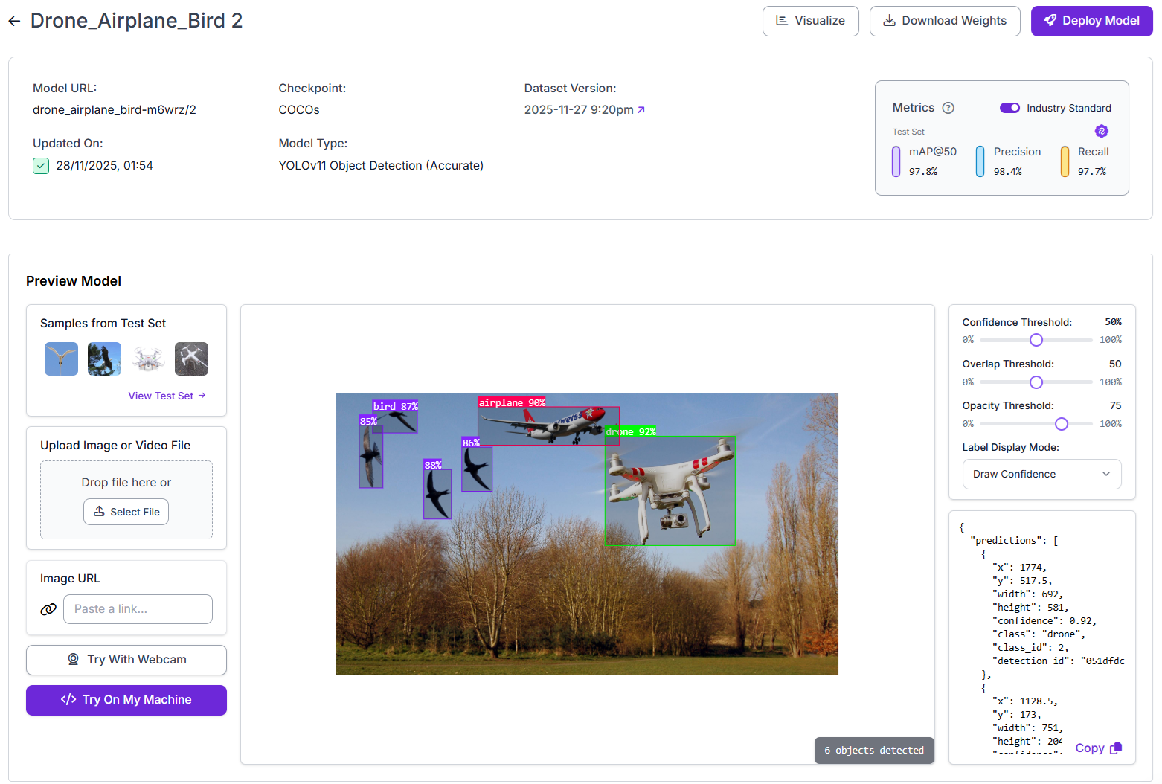Select the white drone sample thumbnail

coord(148,359)
